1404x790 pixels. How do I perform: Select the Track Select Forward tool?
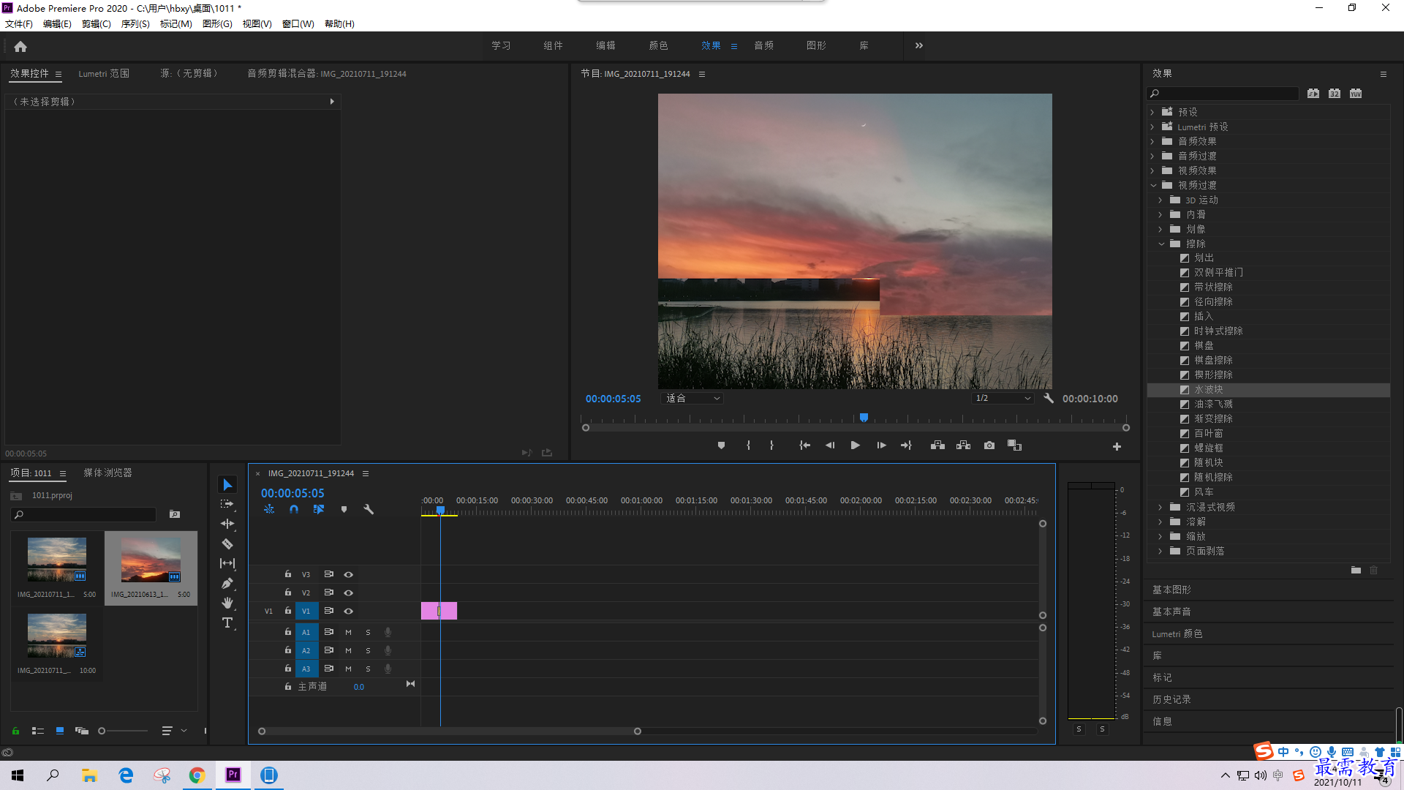coord(227,504)
